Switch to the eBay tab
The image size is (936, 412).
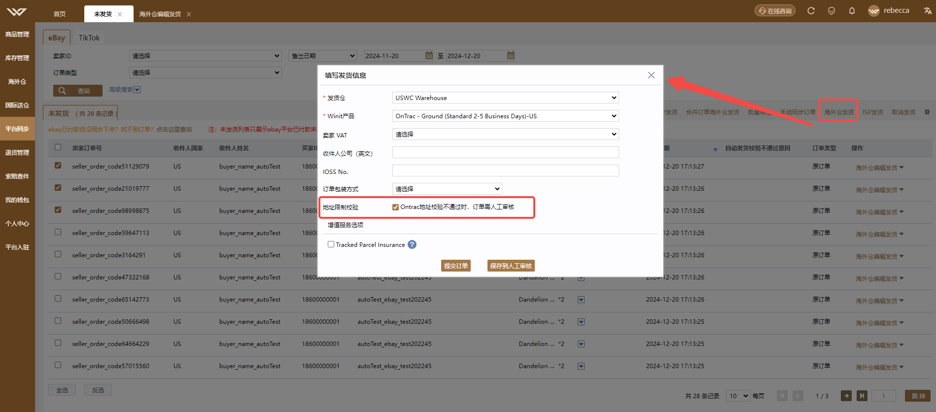(x=57, y=37)
